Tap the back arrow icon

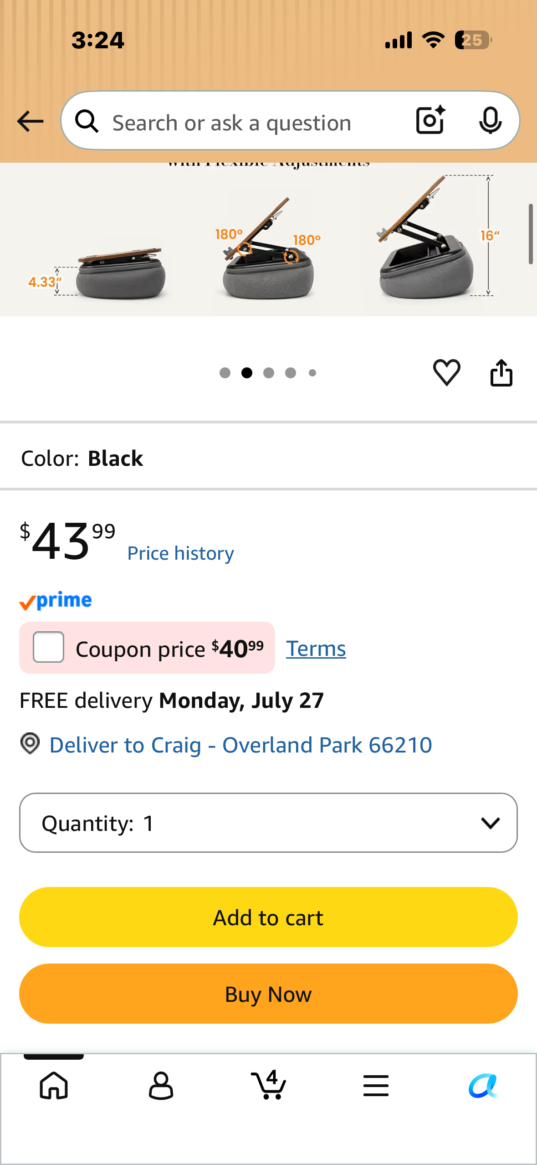tap(30, 121)
